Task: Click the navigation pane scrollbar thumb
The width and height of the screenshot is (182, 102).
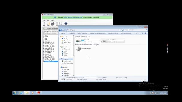Action: point(73,46)
